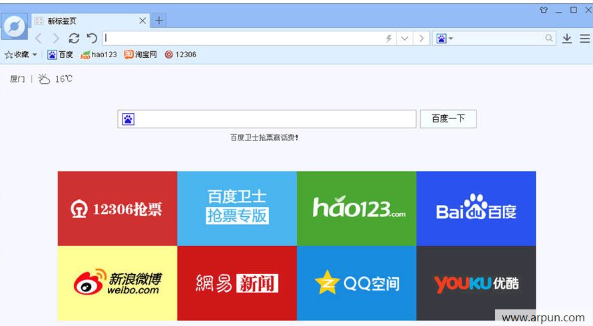This screenshot has width=593, height=326.
Task: Select the 新标签页 tab
Action: (x=90, y=21)
